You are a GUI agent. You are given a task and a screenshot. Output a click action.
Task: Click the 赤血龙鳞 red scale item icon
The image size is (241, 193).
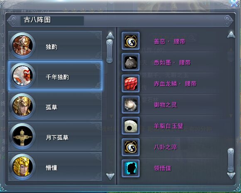(130, 84)
